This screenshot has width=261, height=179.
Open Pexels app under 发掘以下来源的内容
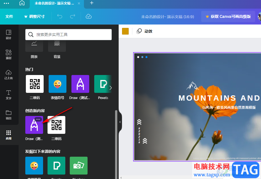[x=56, y=166]
